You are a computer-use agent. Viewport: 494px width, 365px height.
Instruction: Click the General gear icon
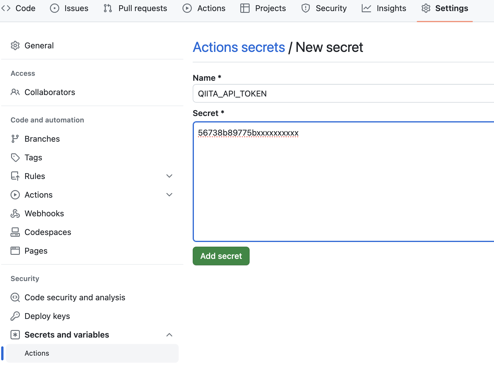pyautogui.click(x=15, y=45)
